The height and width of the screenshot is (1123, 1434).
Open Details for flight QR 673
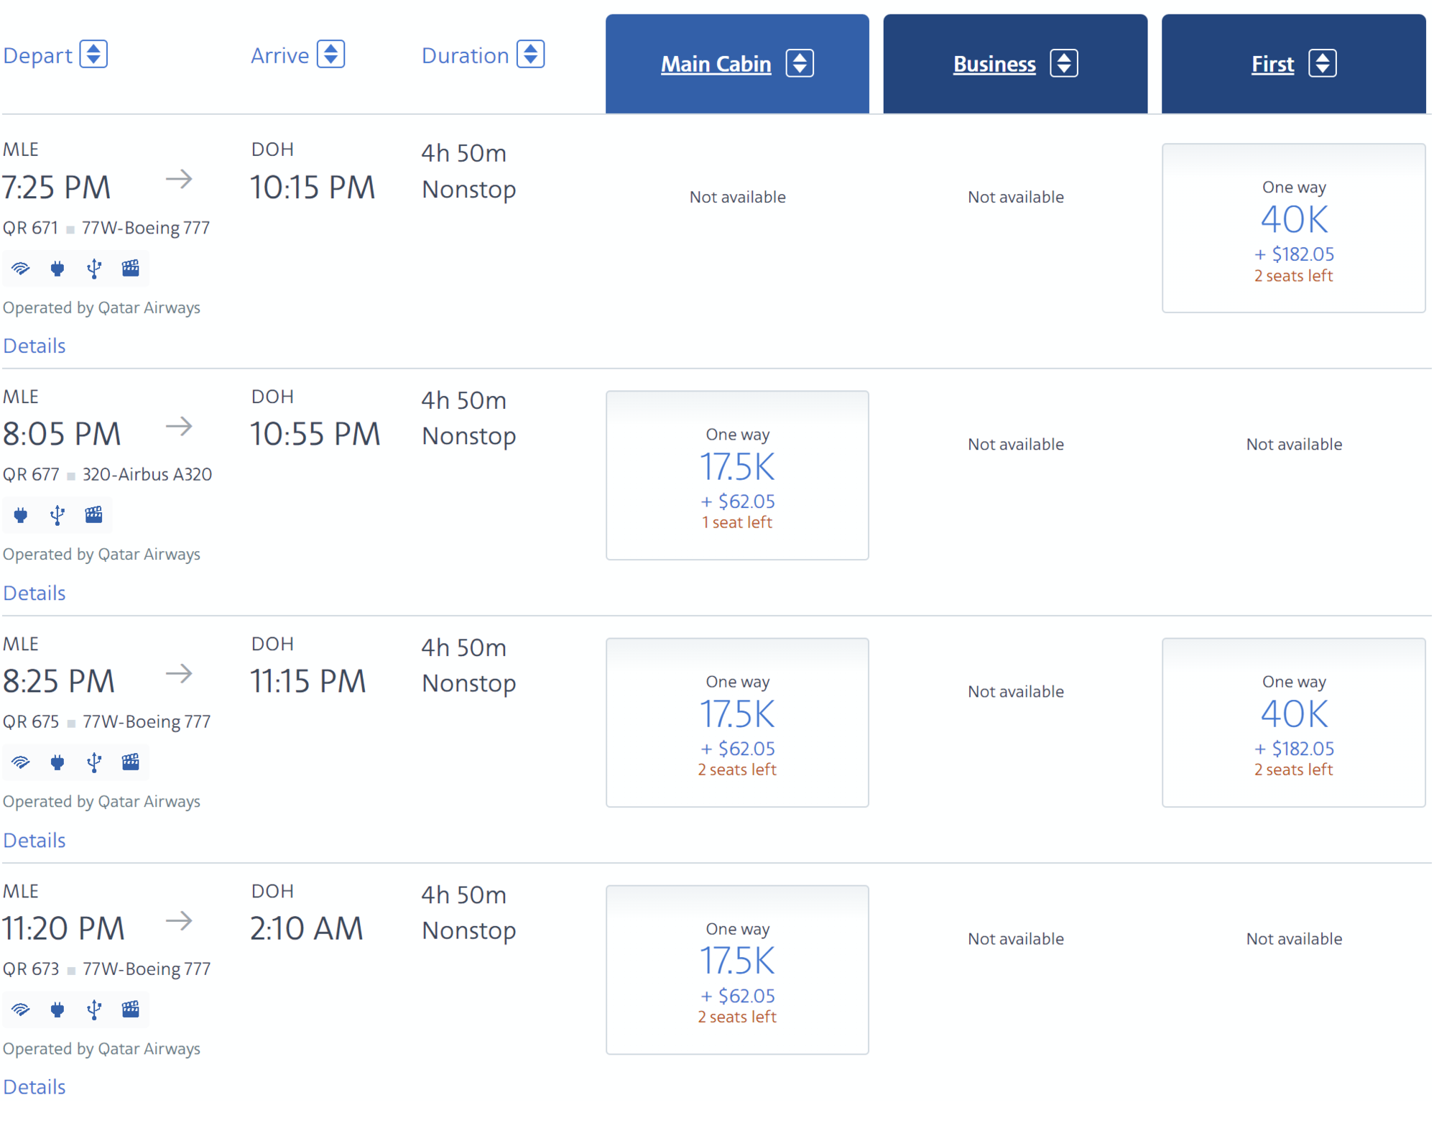(x=34, y=1087)
